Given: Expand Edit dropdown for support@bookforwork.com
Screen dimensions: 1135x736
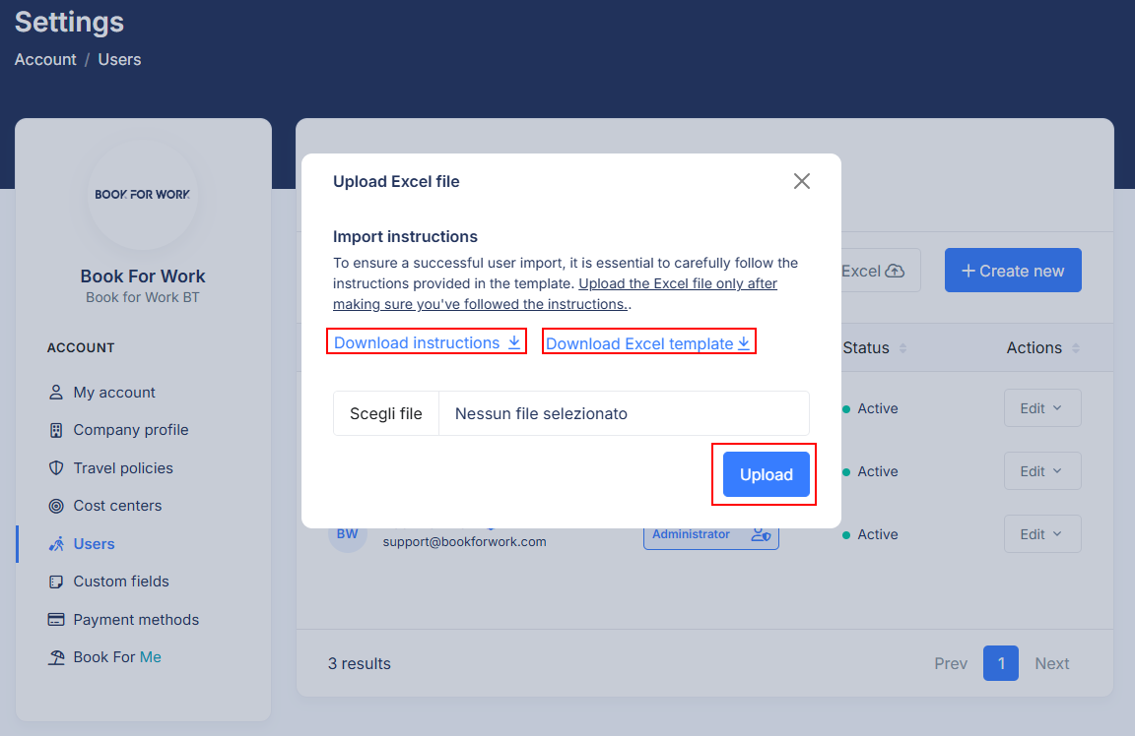Looking at the screenshot, I should coord(1041,534).
